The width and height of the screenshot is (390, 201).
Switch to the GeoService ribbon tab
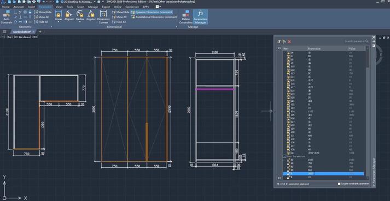[x=132, y=7]
